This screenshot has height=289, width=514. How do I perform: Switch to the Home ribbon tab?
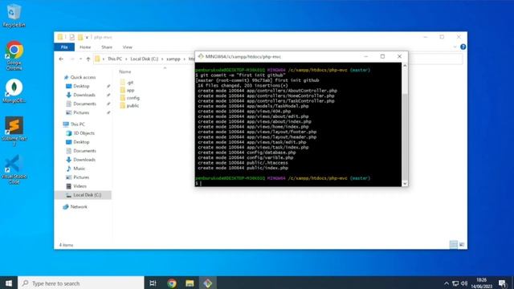click(x=85, y=47)
